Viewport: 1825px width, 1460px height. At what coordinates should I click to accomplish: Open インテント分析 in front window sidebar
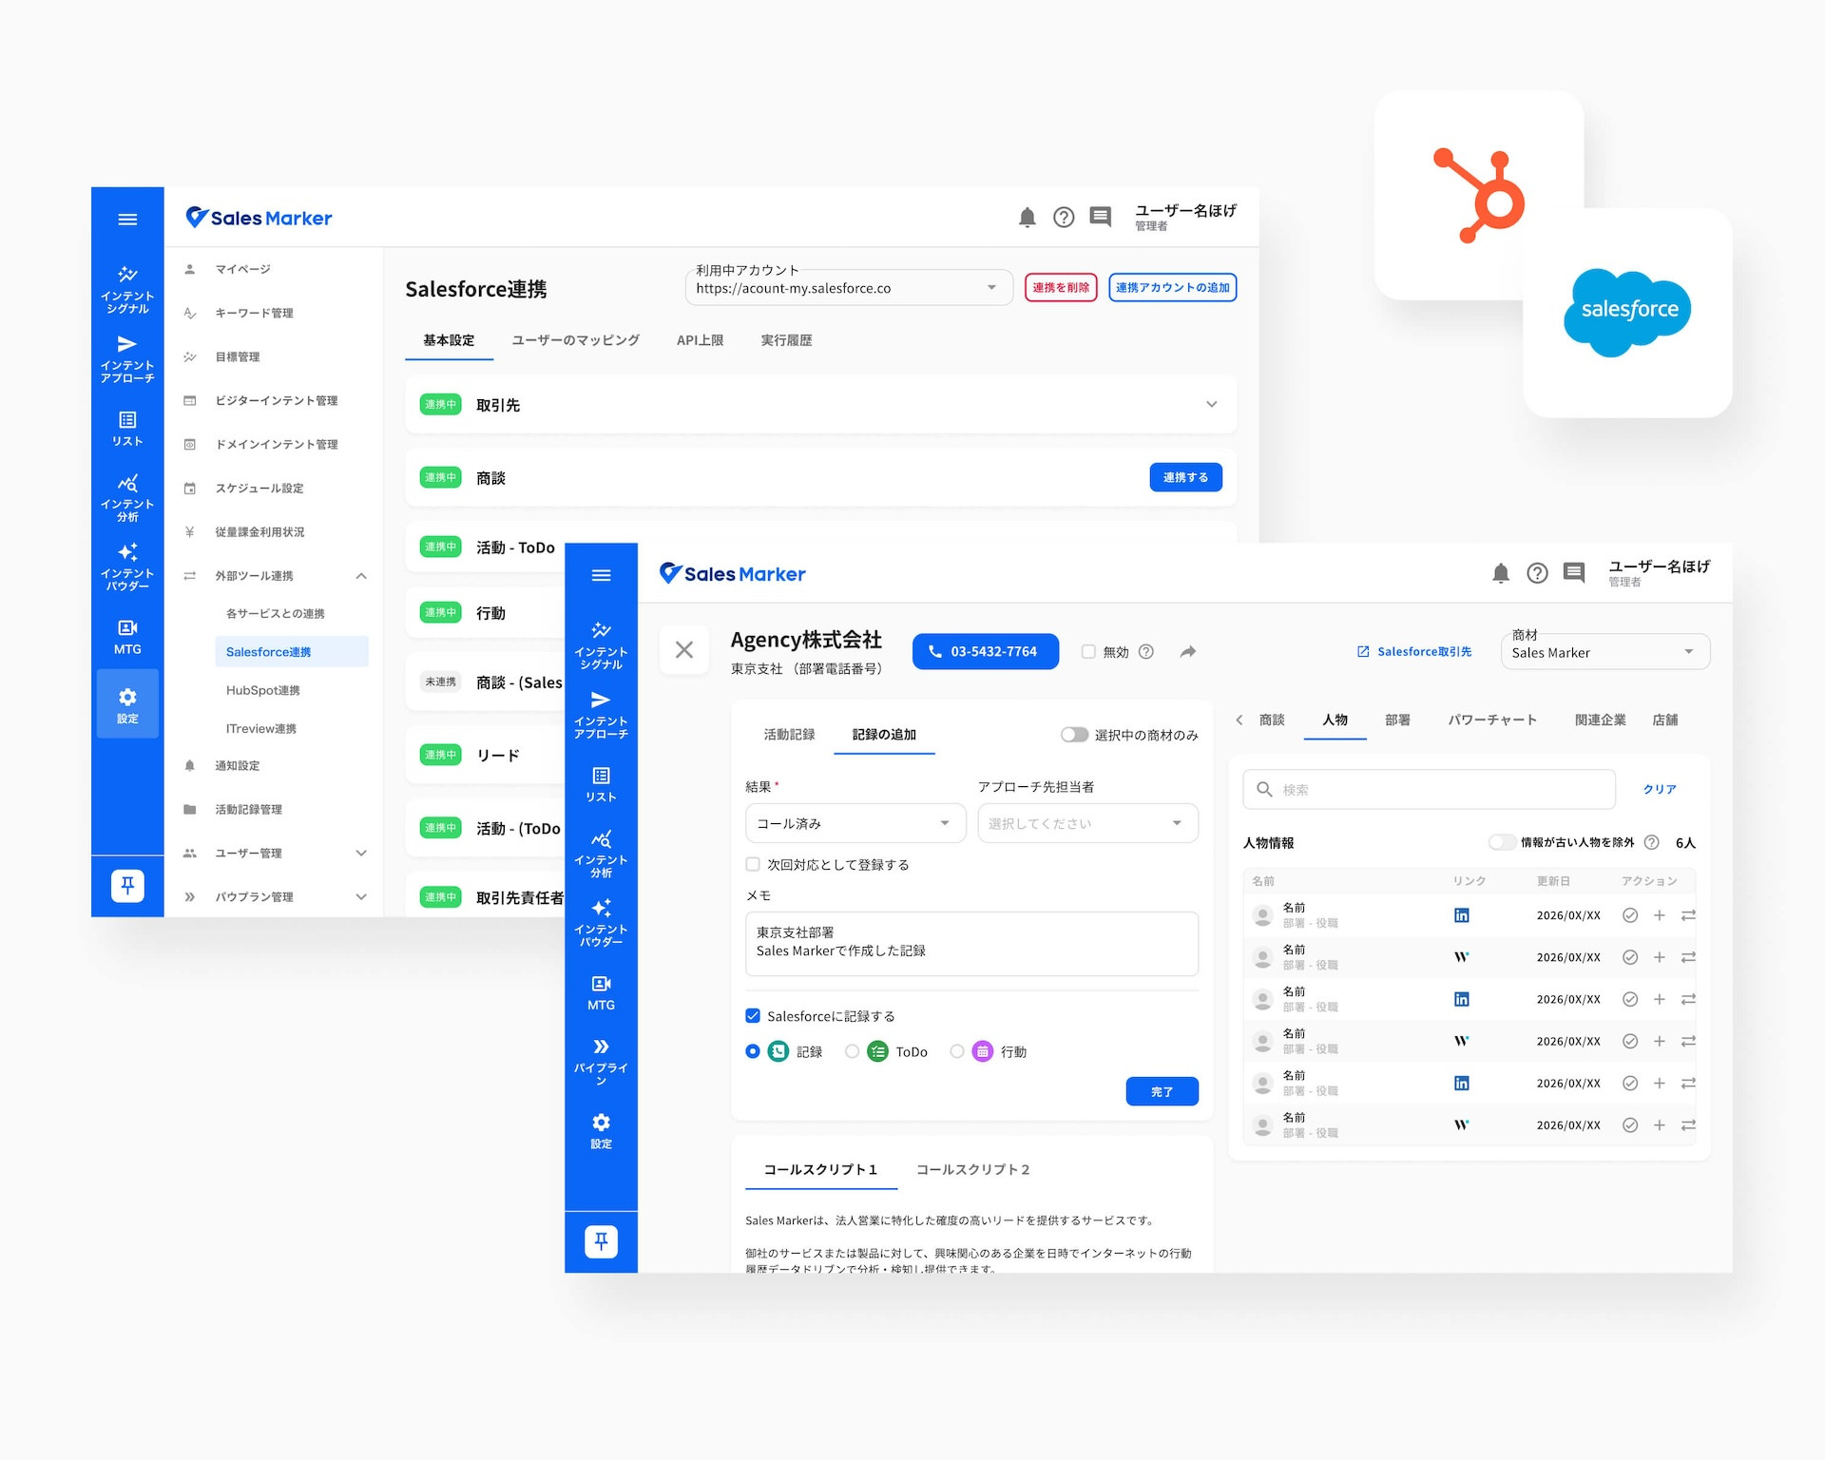pos(601,854)
